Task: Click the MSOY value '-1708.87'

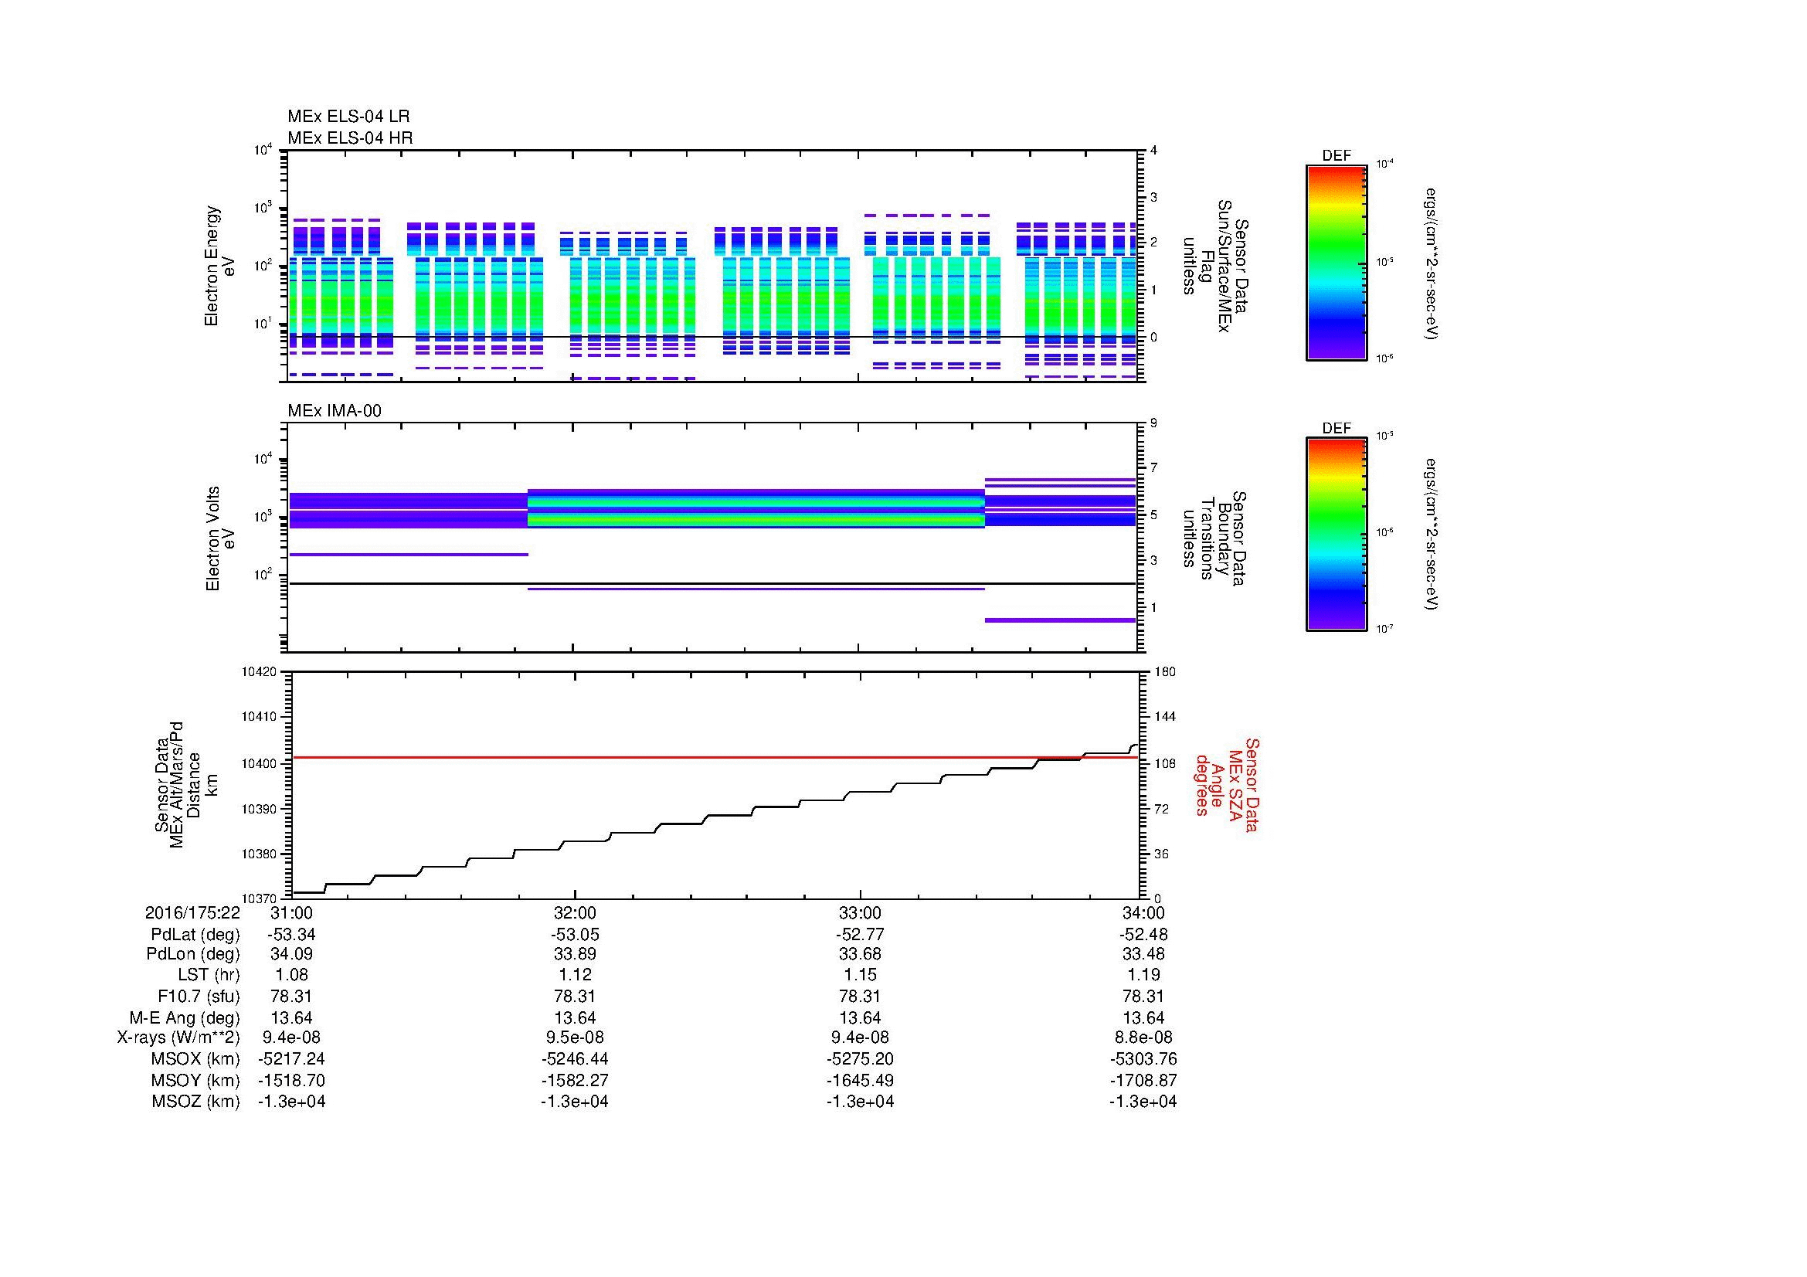Action: coord(1143,1080)
